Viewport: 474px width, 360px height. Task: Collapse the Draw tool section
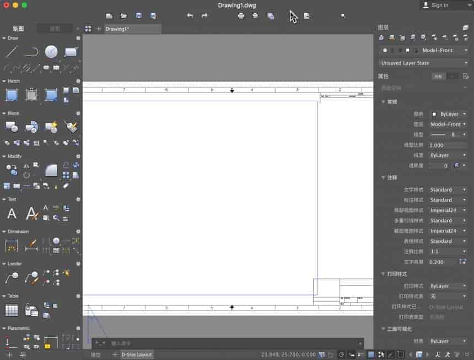point(4,38)
